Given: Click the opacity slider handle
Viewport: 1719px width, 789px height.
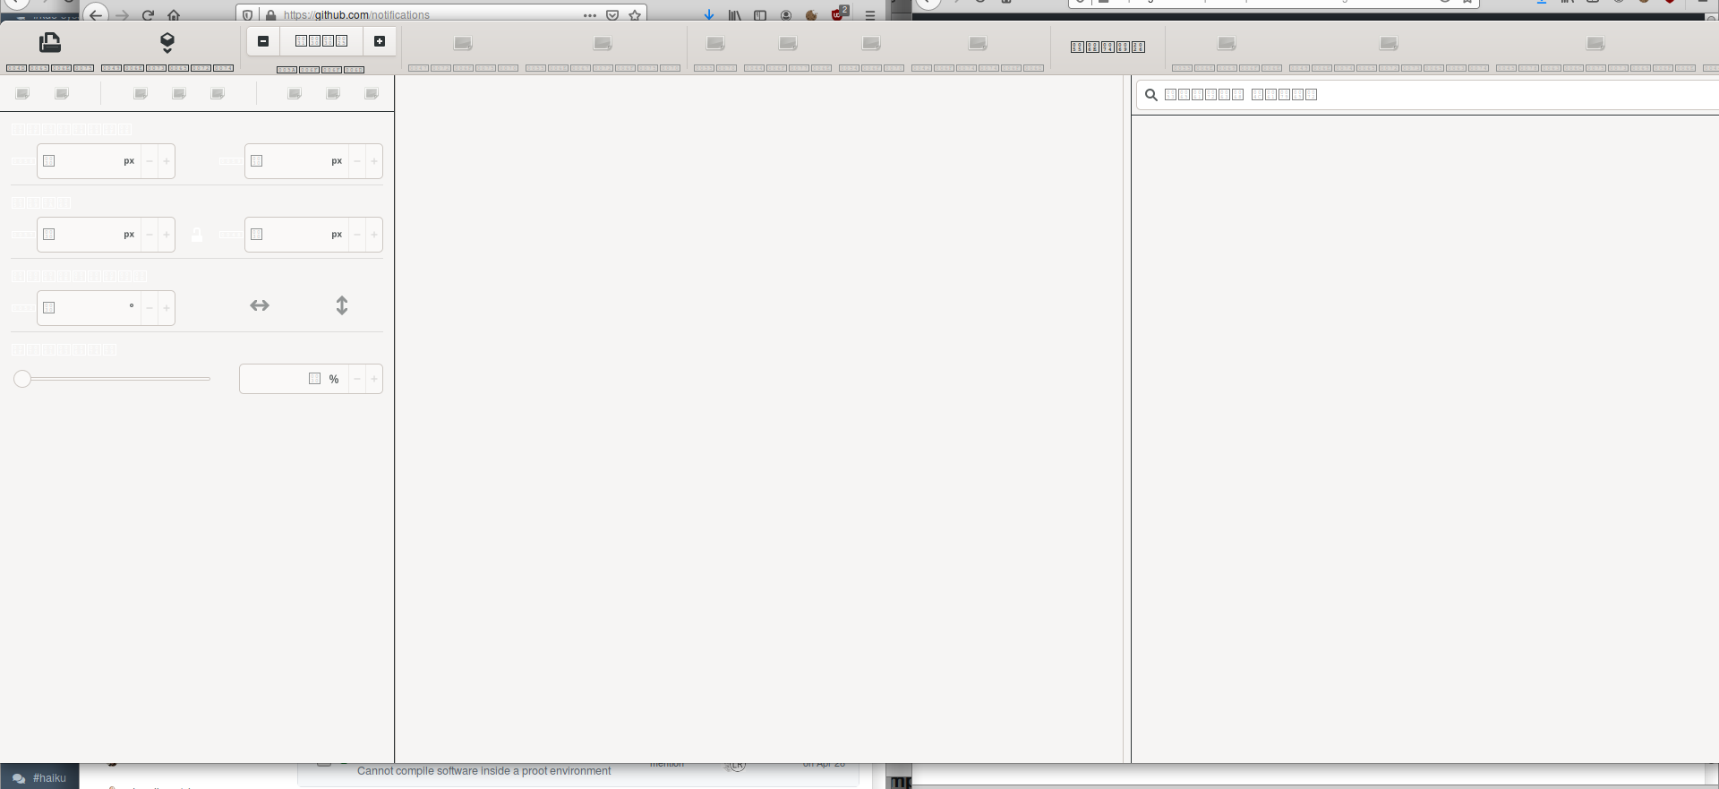Looking at the screenshot, I should (x=22, y=379).
